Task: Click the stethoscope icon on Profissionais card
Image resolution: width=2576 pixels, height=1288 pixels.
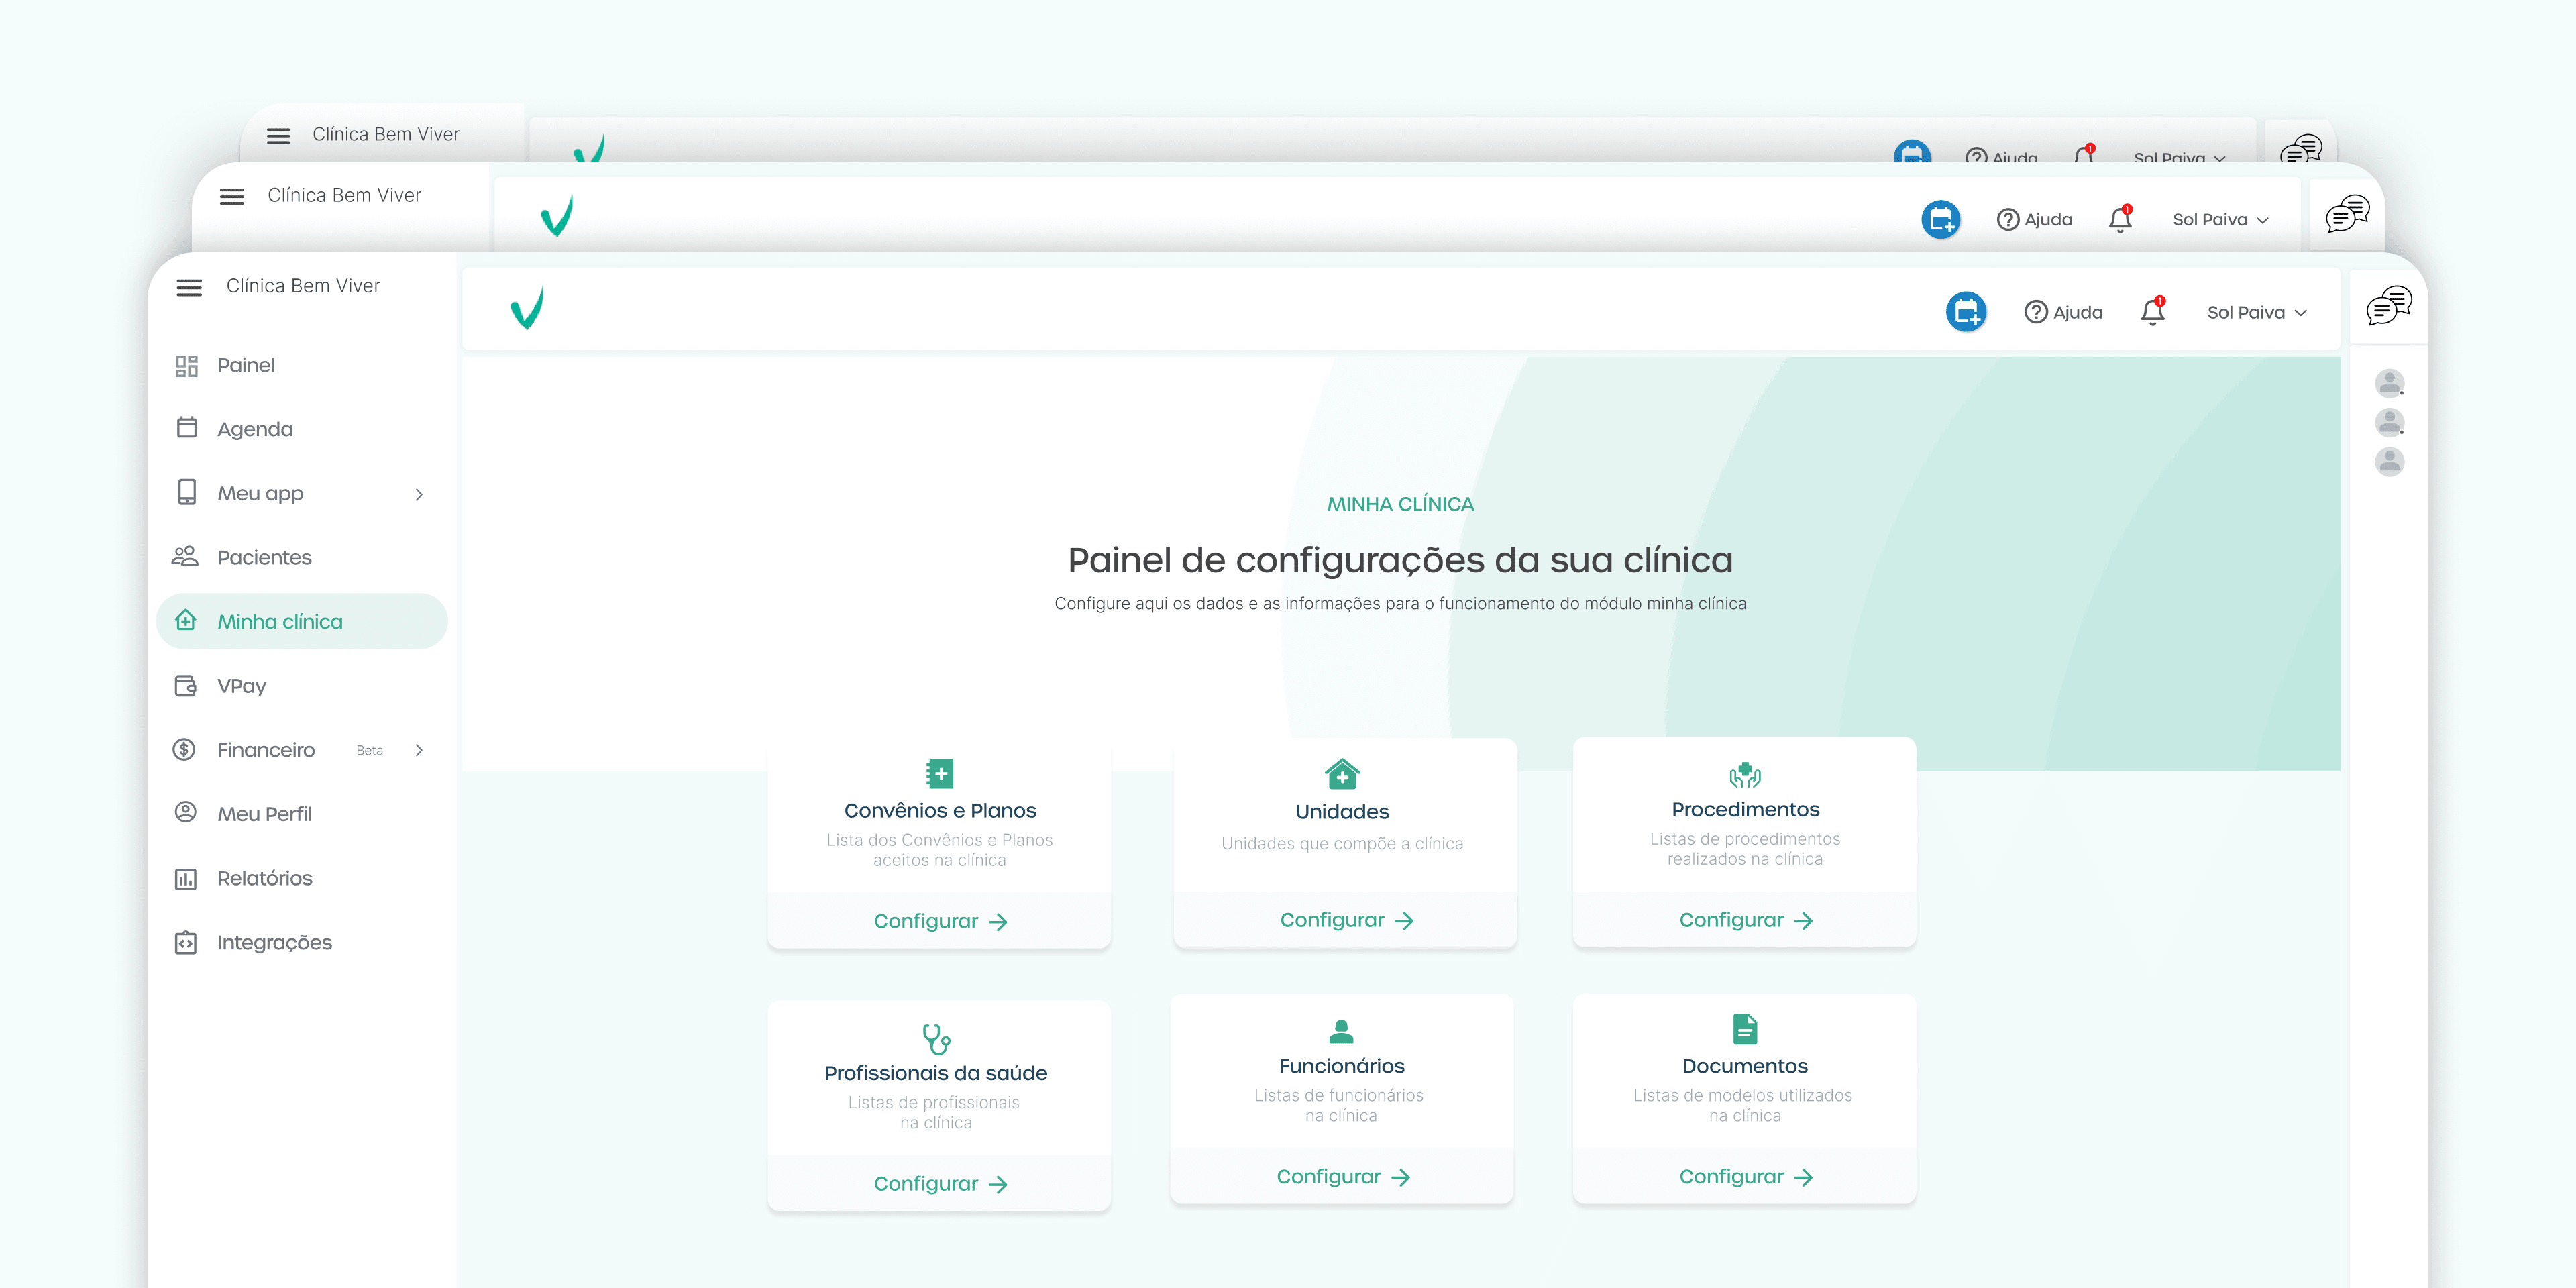Action: [x=936, y=1038]
